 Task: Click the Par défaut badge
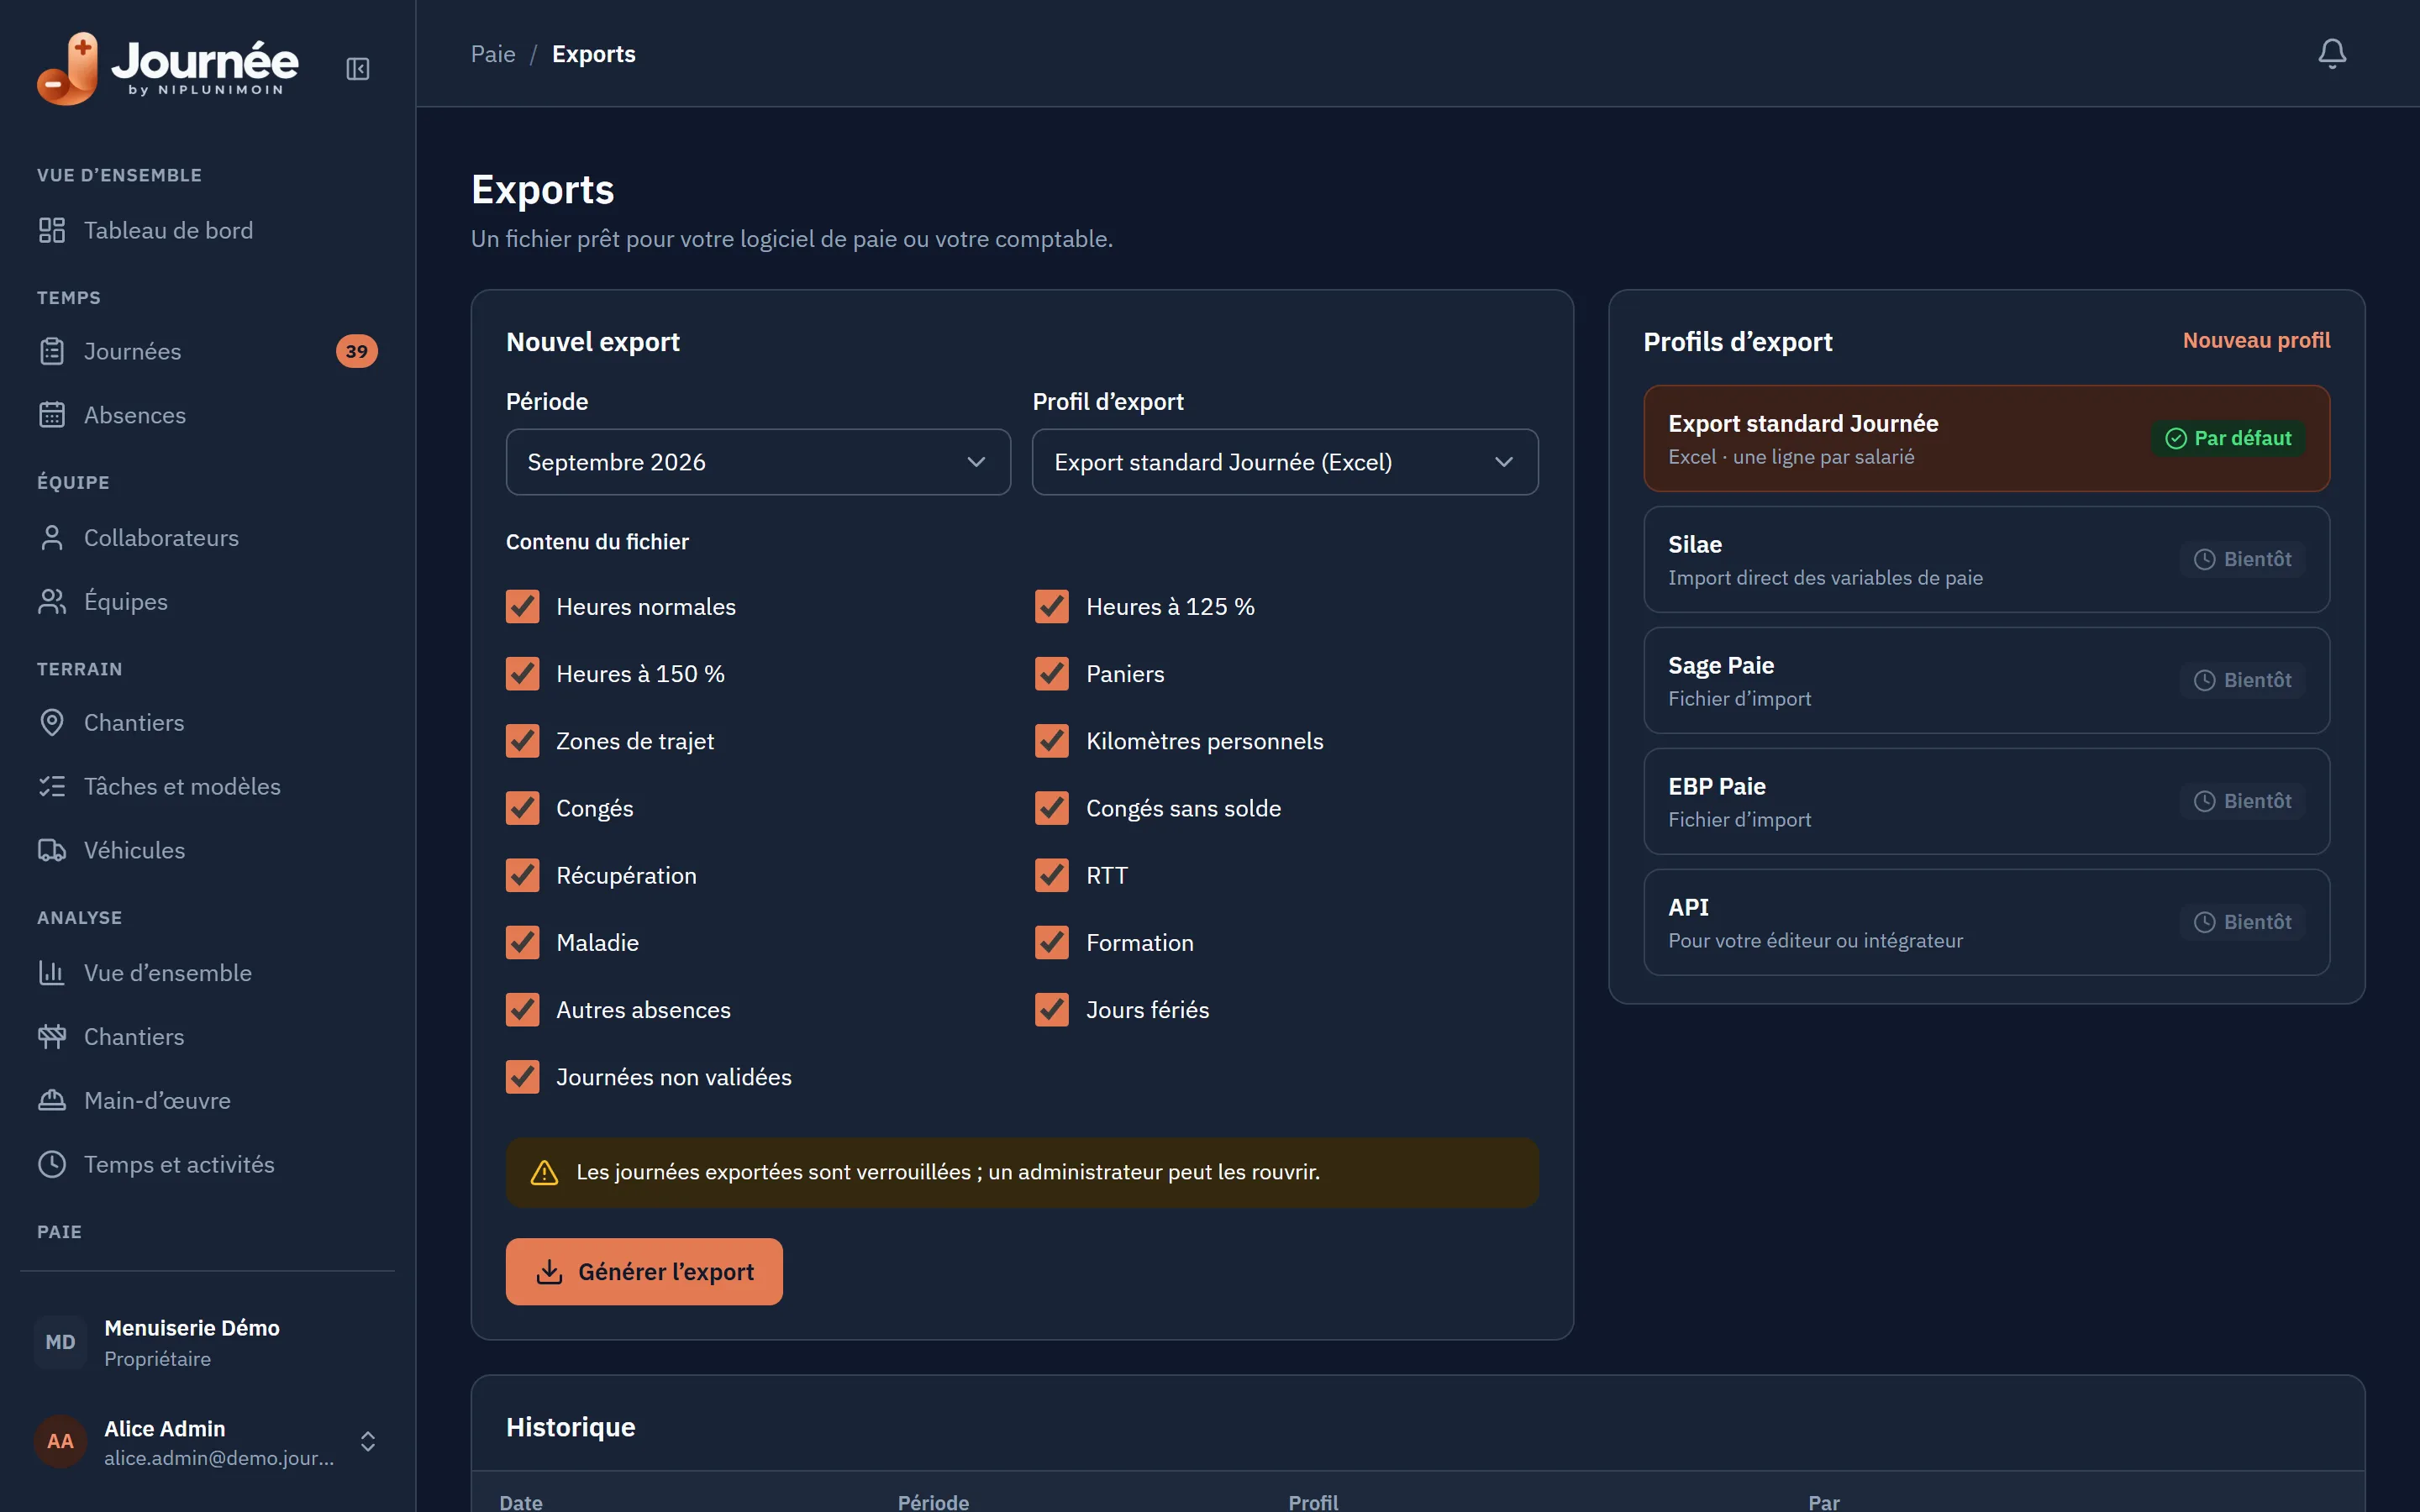click(x=2228, y=439)
